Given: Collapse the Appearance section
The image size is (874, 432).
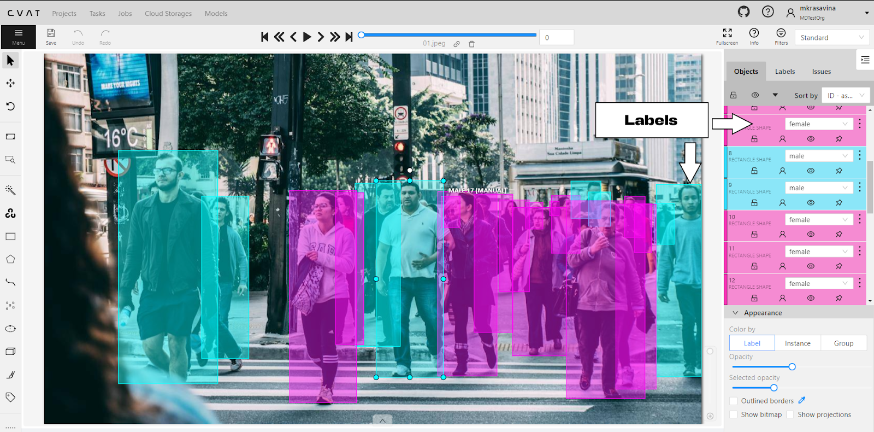Looking at the screenshot, I should [735, 313].
